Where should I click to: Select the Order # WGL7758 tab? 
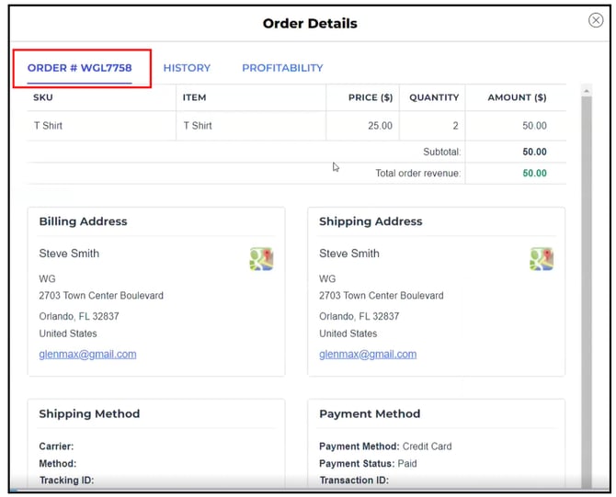79,68
